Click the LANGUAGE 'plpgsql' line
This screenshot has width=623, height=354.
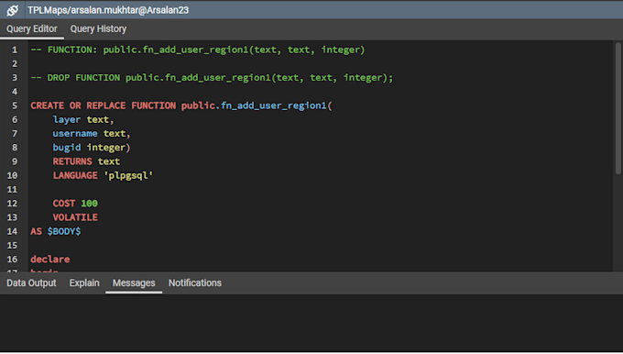tap(103, 175)
